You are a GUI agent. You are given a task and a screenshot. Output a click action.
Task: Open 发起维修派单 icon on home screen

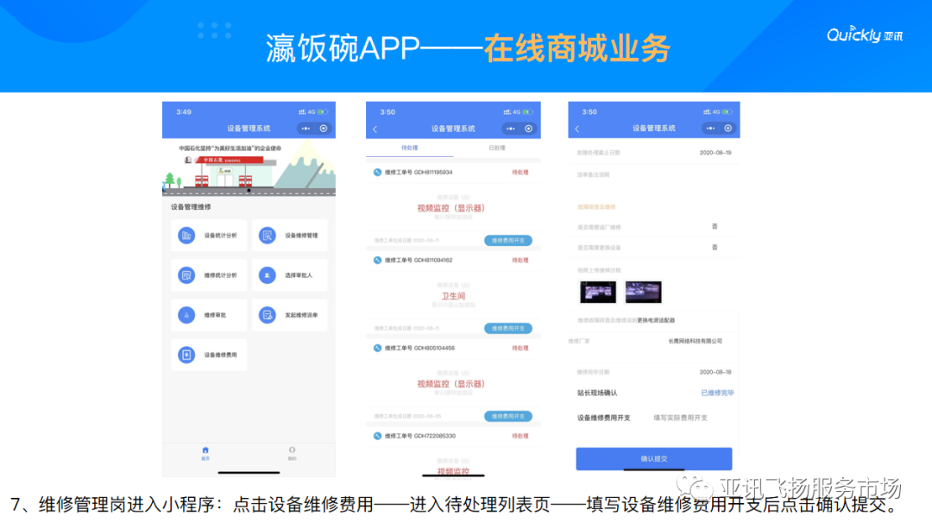[x=267, y=315]
